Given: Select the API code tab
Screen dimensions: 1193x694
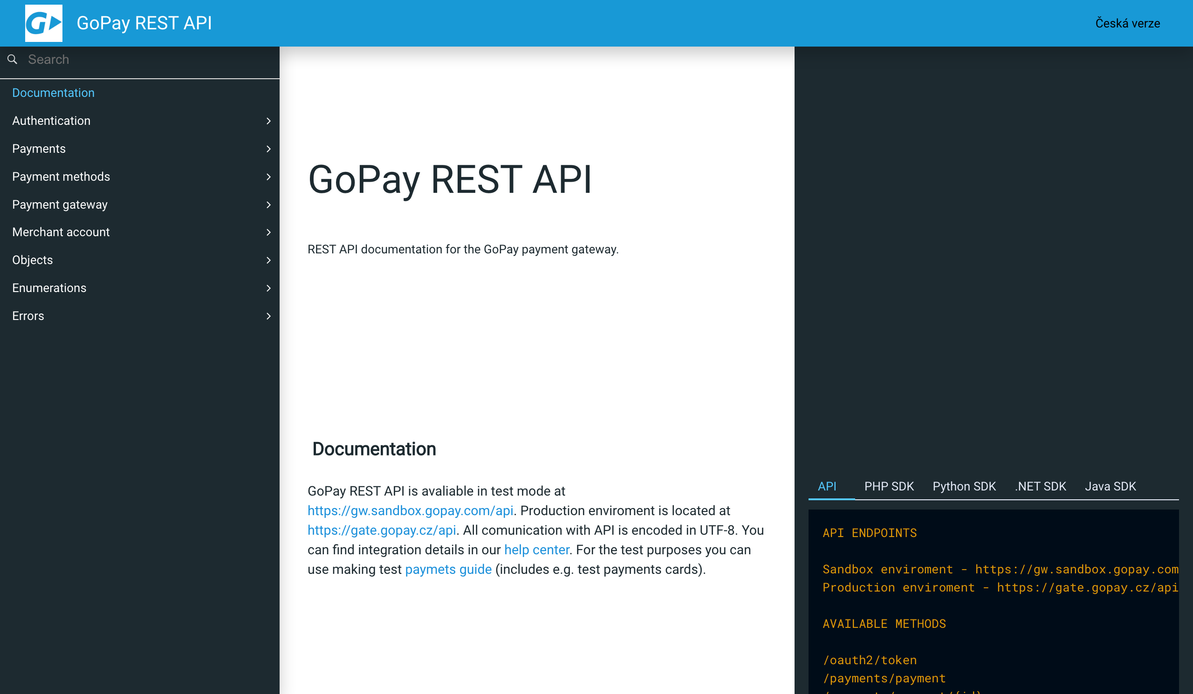Looking at the screenshot, I should 827,486.
